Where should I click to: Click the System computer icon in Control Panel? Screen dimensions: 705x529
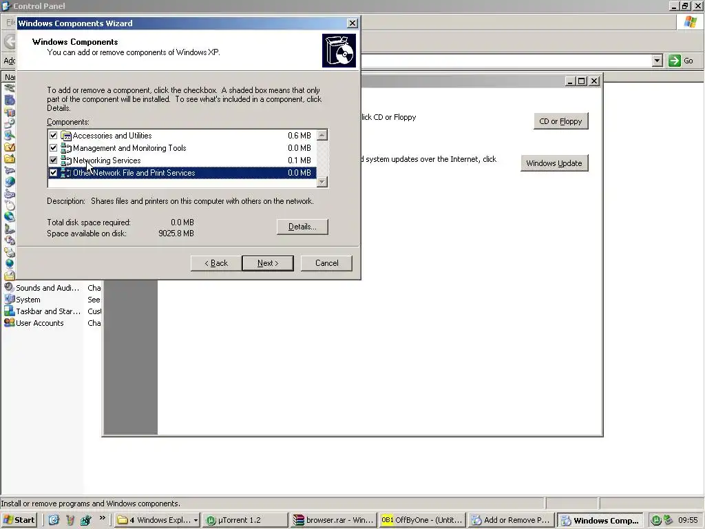pyautogui.click(x=10, y=299)
